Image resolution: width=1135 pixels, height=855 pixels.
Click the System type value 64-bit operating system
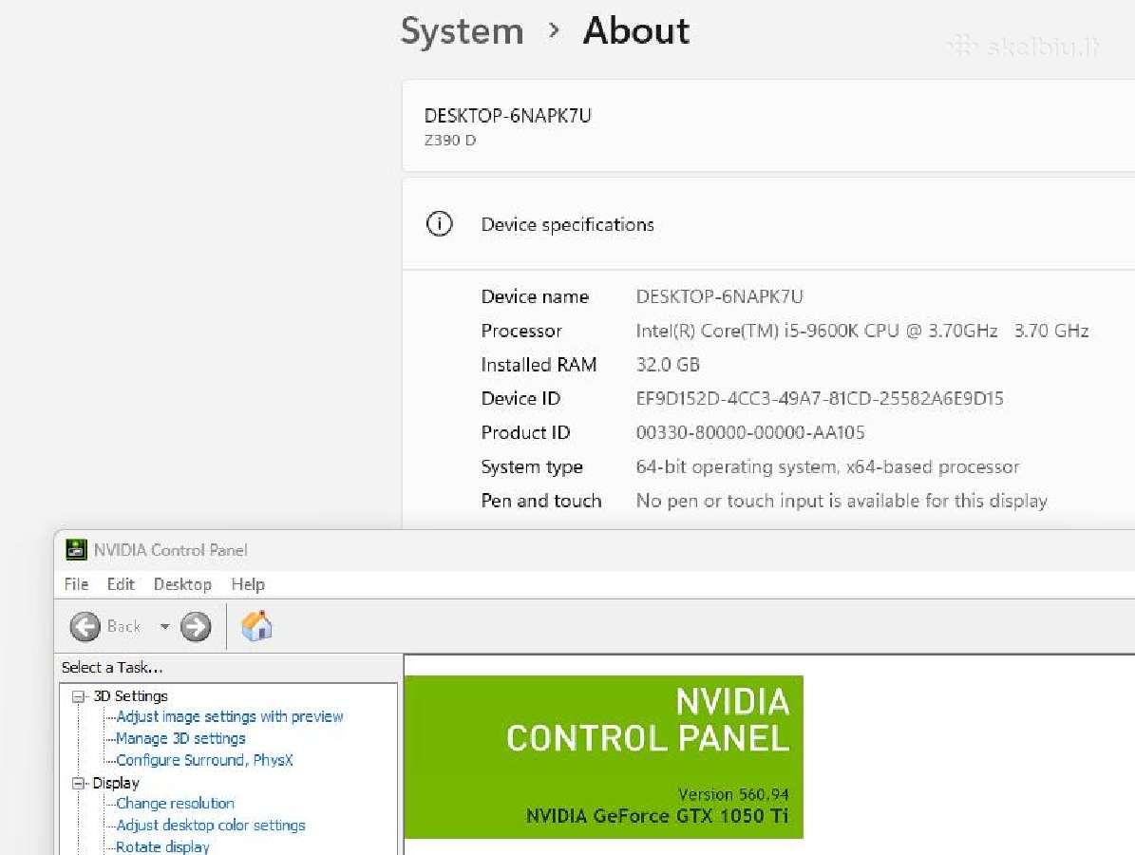827,467
